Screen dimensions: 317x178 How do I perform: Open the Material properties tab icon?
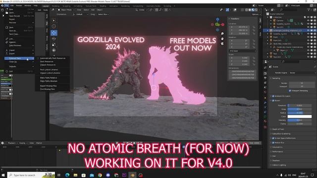coord(265,121)
